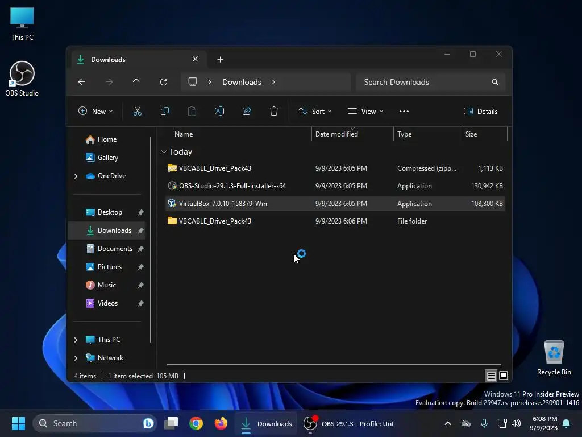Switch to large thumbnails view icon in status bar
The width and height of the screenshot is (582, 437).
(504, 376)
